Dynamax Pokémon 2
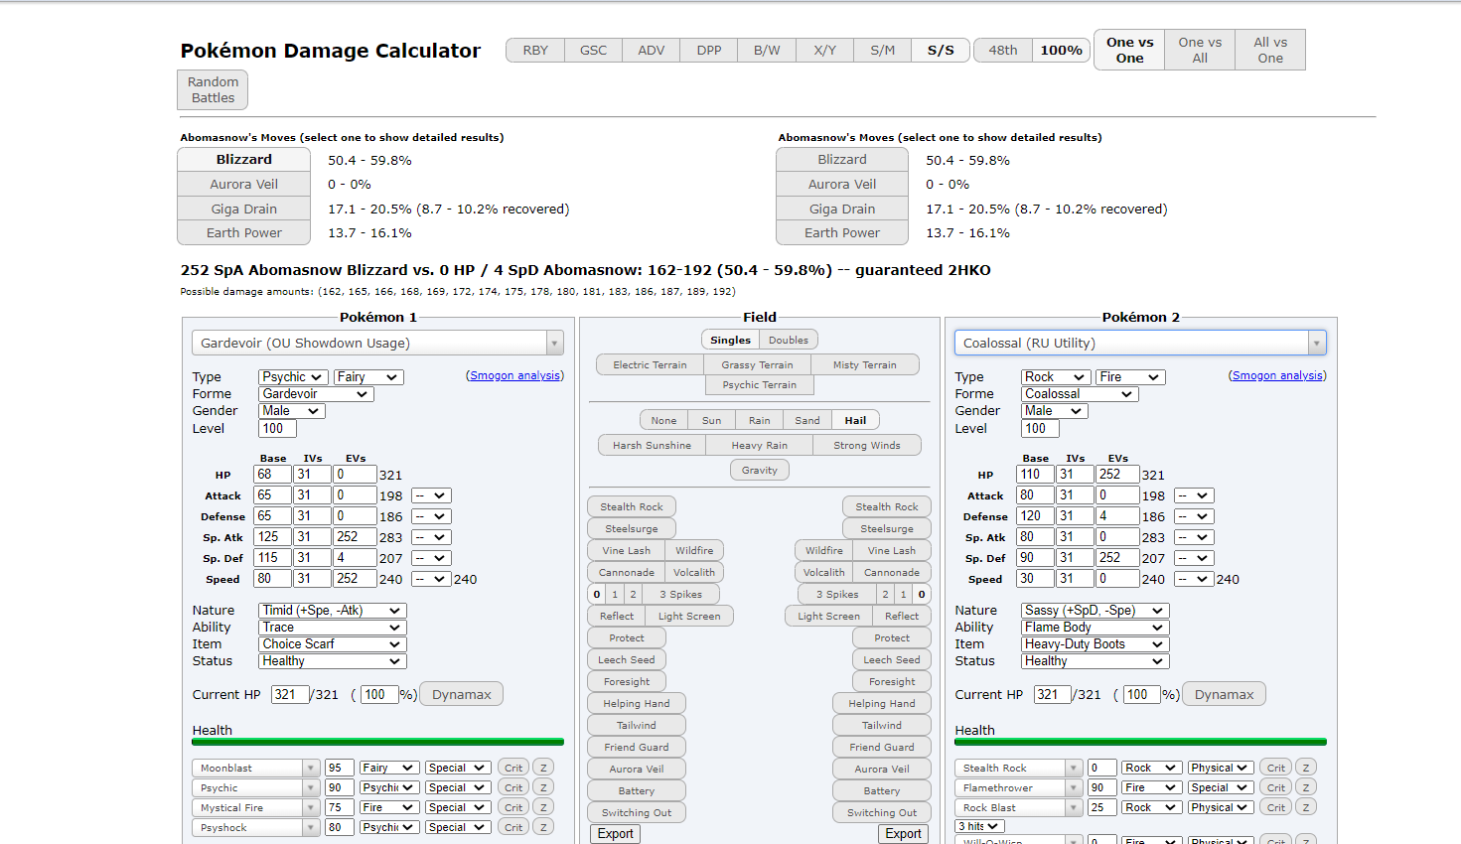The height and width of the screenshot is (844, 1461). tap(1225, 694)
